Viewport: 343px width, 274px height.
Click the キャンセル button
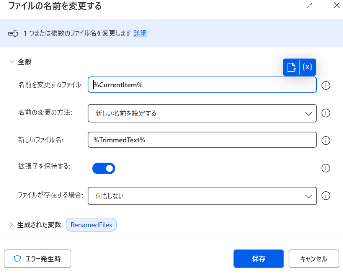pos(314,259)
